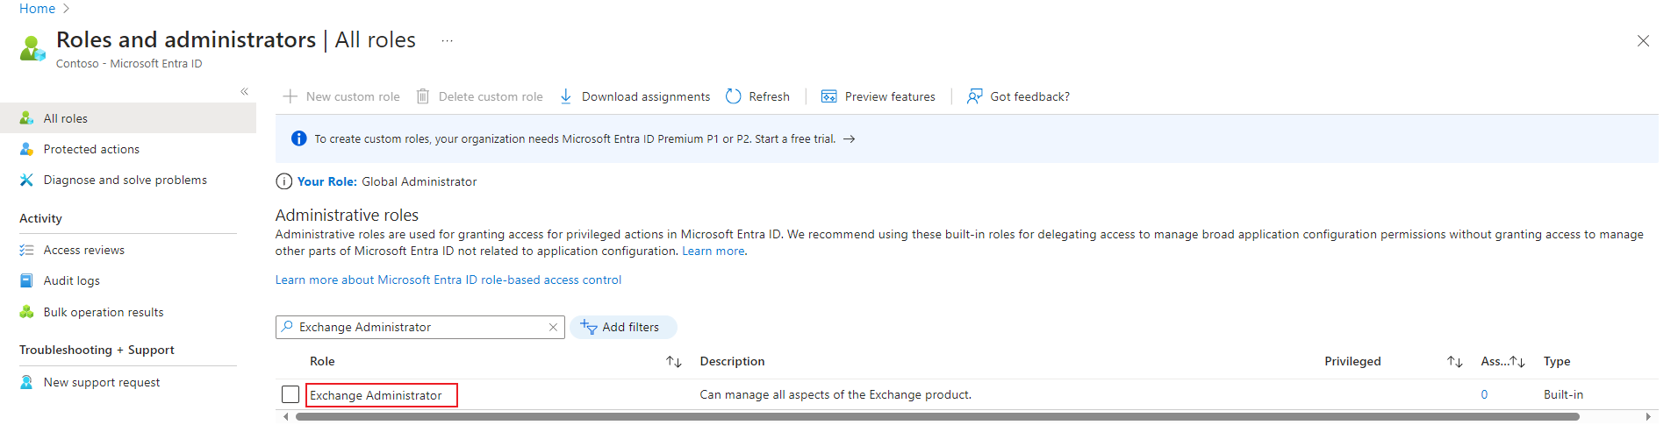Open Bulk operation results
Viewport: 1678px width, 432px height.
pyautogui.click(x=104, y=312)
